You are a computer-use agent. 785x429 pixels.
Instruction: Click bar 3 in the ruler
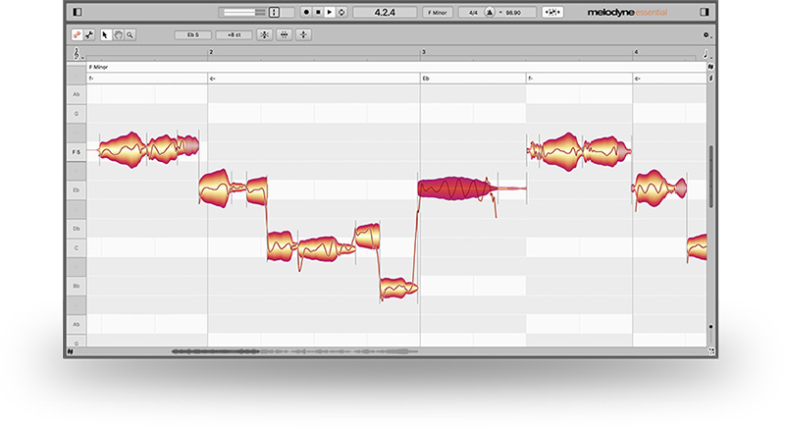424,52
